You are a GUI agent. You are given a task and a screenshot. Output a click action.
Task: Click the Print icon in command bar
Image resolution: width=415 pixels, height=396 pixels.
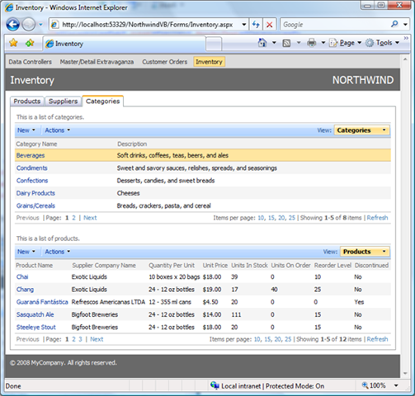click(x=312, y=43)
